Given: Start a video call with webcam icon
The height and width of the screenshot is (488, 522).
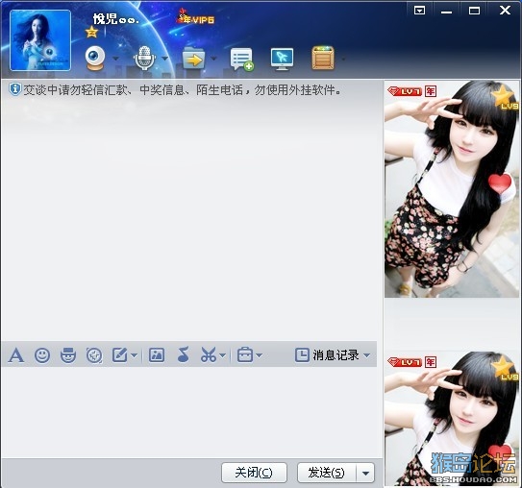Looking at the screenshot, I should (95, 59).
